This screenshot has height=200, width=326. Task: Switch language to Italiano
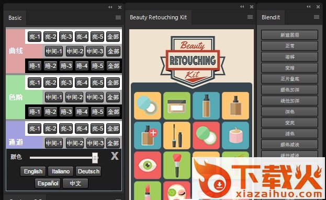point(61,171)
